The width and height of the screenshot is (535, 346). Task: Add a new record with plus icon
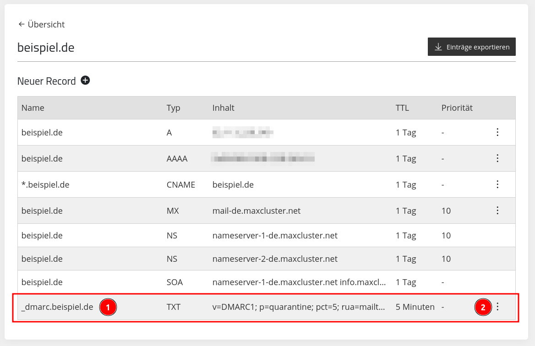point(85,81)
